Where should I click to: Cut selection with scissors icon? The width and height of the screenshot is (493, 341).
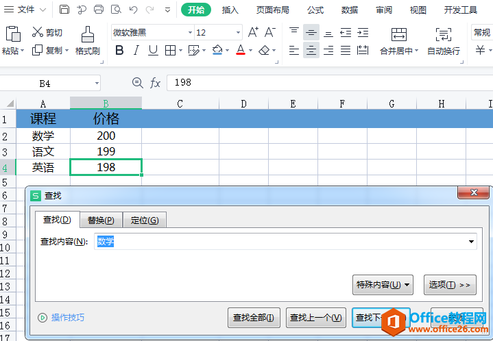coord(38,31)
